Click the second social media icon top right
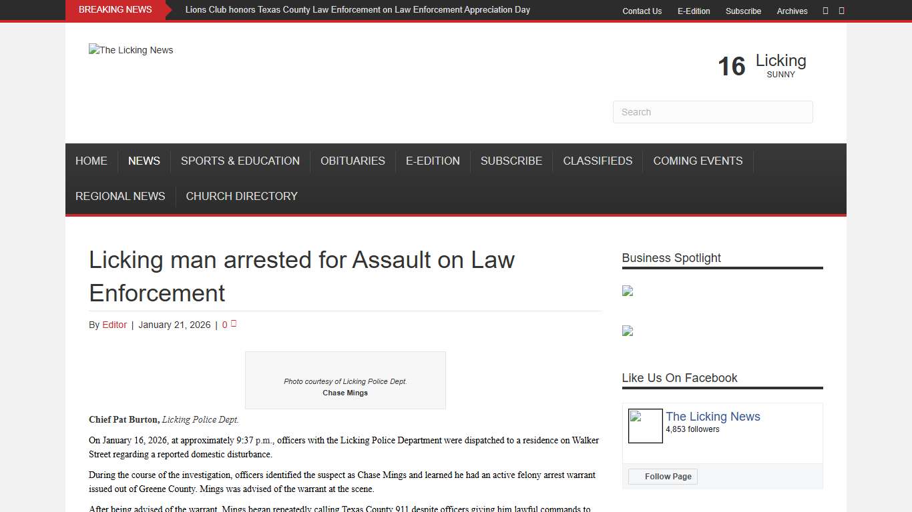 point(841,11)
